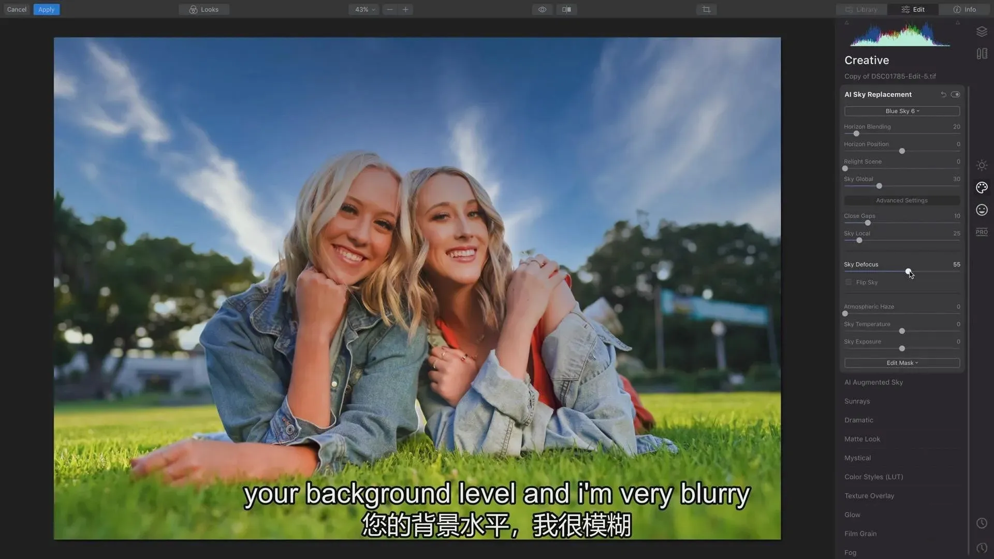
Task: Open the PRO tools category
Action: (x=982, y=232)
